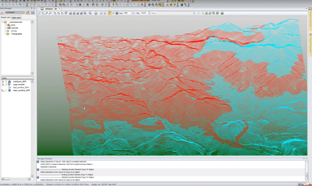
Task: Click the save icon in Data Manager
Action: pyautogui.click(x=33, y=13)
